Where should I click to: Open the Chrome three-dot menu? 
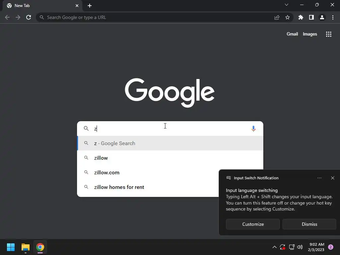point(333,17)
